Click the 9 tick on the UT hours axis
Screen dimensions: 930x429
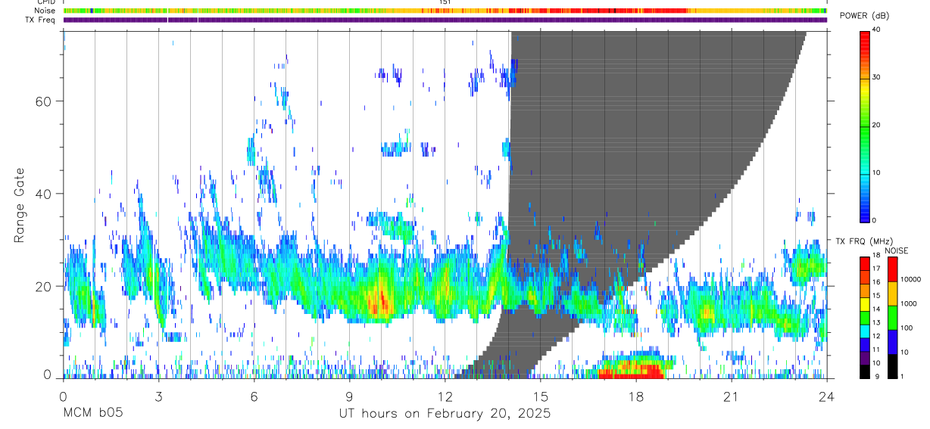point(349,396)
